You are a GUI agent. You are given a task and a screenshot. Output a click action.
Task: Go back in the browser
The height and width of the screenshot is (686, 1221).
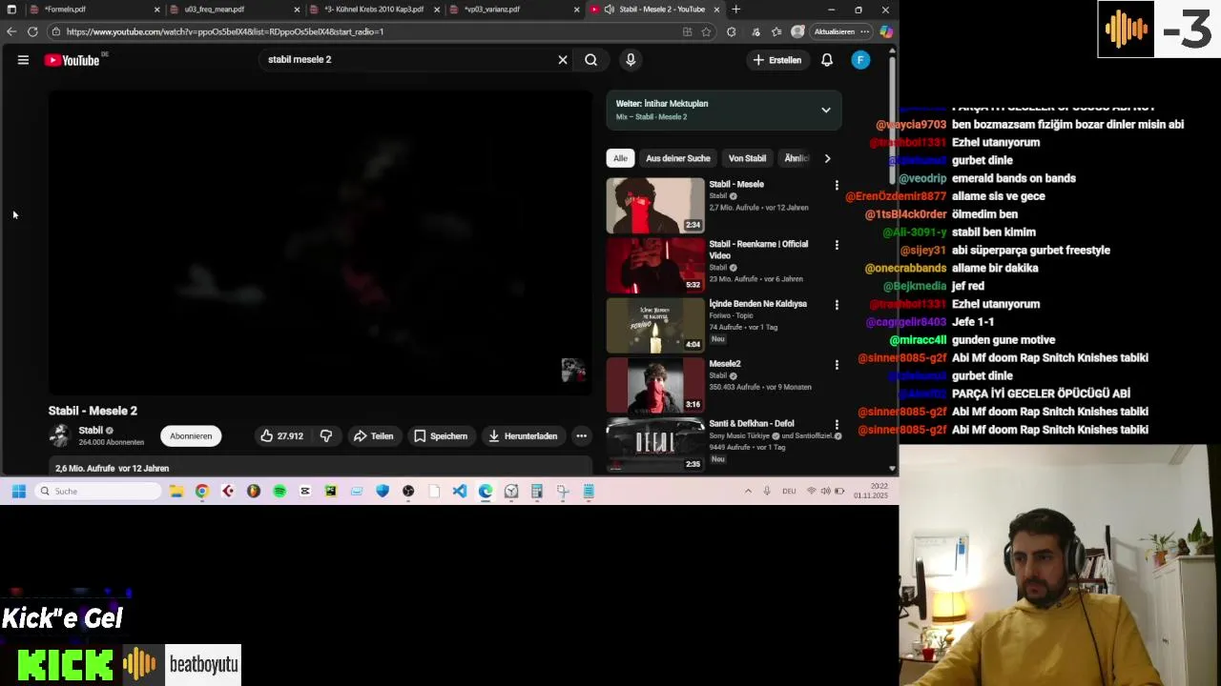(x=11, y=31)
